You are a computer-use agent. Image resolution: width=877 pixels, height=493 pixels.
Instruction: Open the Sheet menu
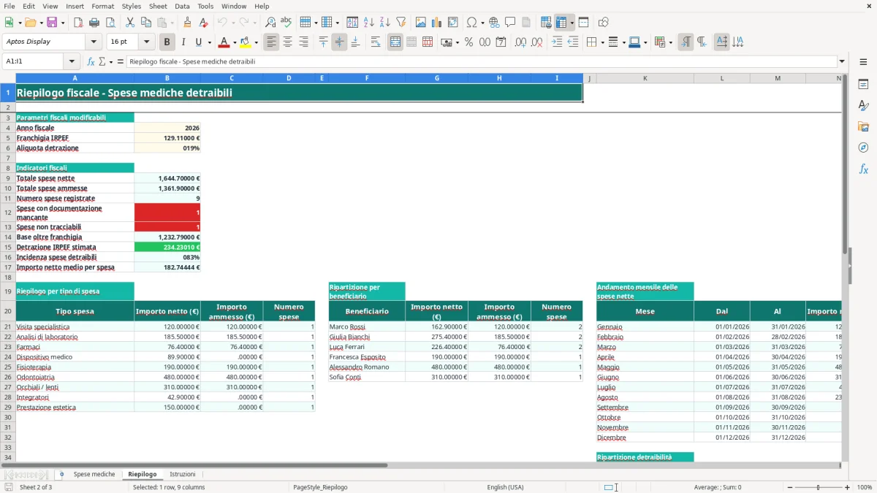click(158, 6)
